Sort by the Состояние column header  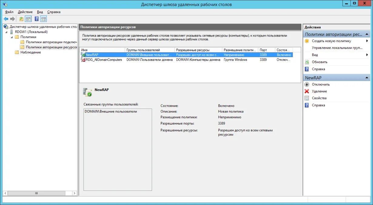(284, 50)
